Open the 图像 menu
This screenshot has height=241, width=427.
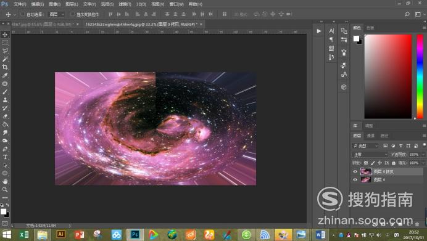pos(54,4)
